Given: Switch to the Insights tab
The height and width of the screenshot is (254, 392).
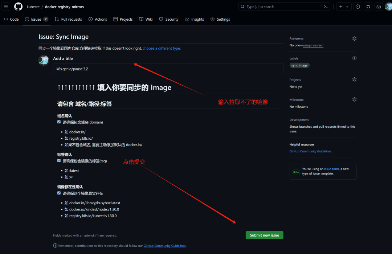Looking at the screenshot, I should coord(194,19).
